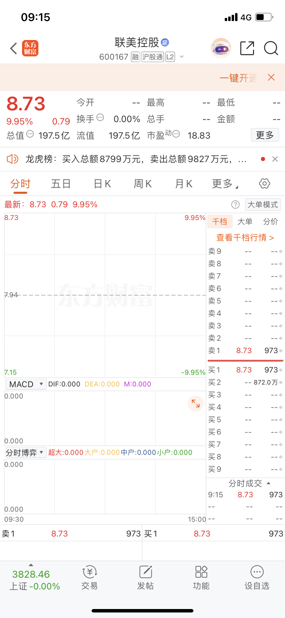
Task: Tap the 买9 order row
Action: pyautogui.click(x=245, y=469)
